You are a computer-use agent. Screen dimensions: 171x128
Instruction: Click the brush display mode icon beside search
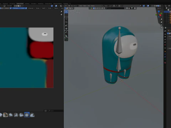(46, 111)
